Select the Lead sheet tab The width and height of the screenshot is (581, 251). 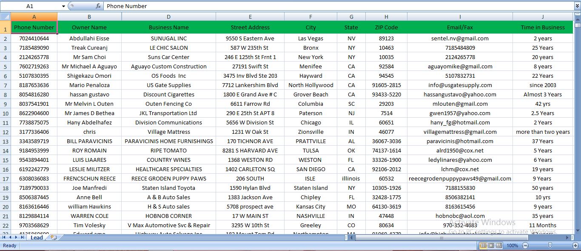(x=37, y=237)
